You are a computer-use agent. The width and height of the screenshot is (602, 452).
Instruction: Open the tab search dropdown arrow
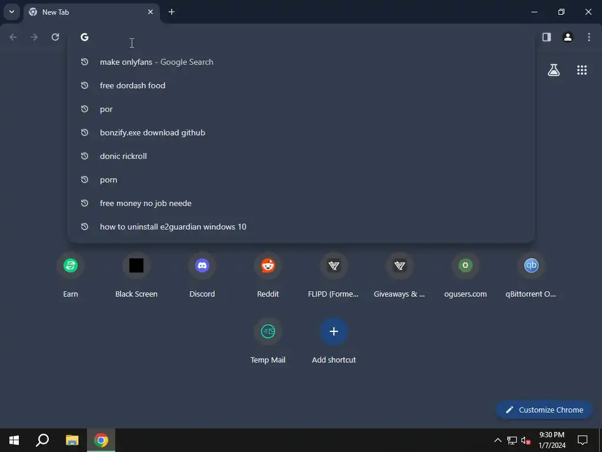12,12
